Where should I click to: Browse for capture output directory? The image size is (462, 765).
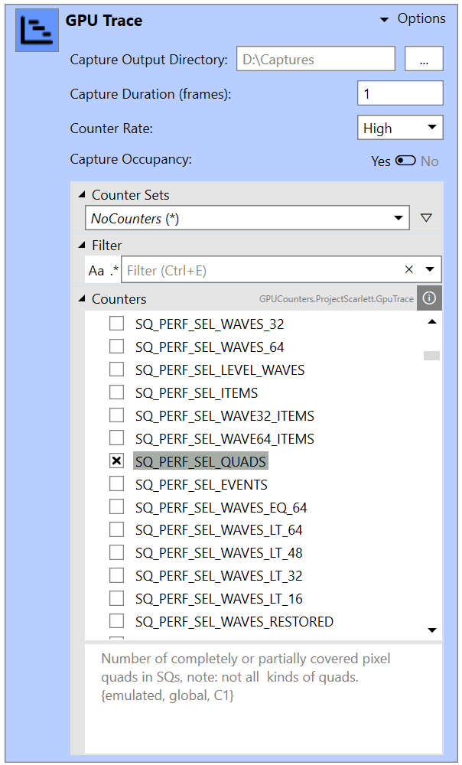(424, 59)
